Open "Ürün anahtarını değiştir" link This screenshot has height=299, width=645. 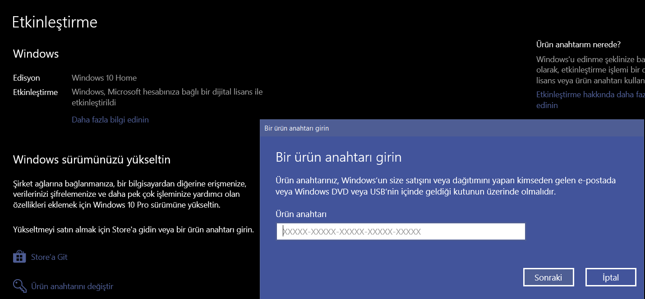coord(72,286)
